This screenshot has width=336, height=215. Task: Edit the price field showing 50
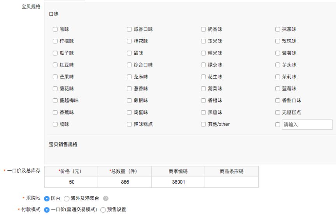click(x=71, y=182)
